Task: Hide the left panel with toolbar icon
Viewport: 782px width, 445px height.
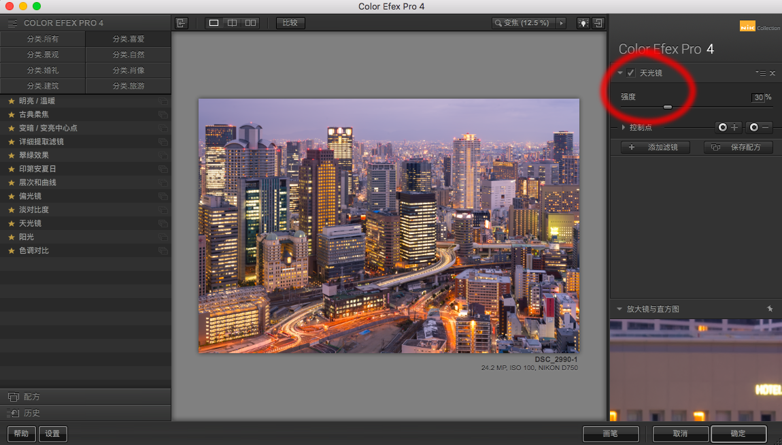Action: tap(181, 23)
